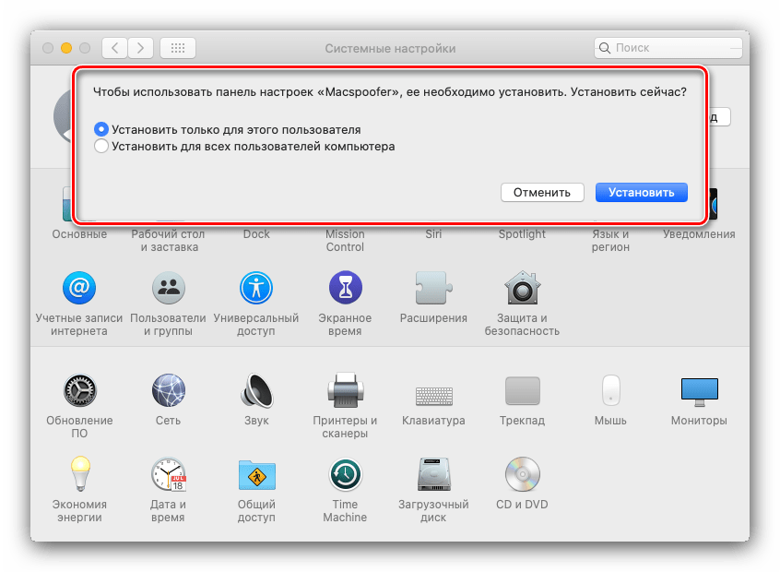Select install for all computer users
Viewport: 780px width, 572px height.
tap(101, 146)
